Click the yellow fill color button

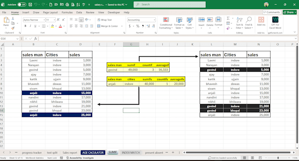[52, 26]
